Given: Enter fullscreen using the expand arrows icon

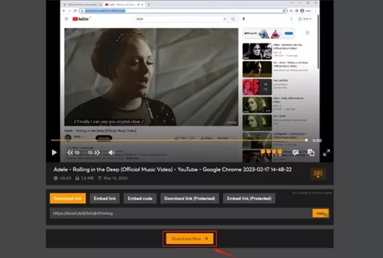Looking at the screenshot, I should [327, 153].
